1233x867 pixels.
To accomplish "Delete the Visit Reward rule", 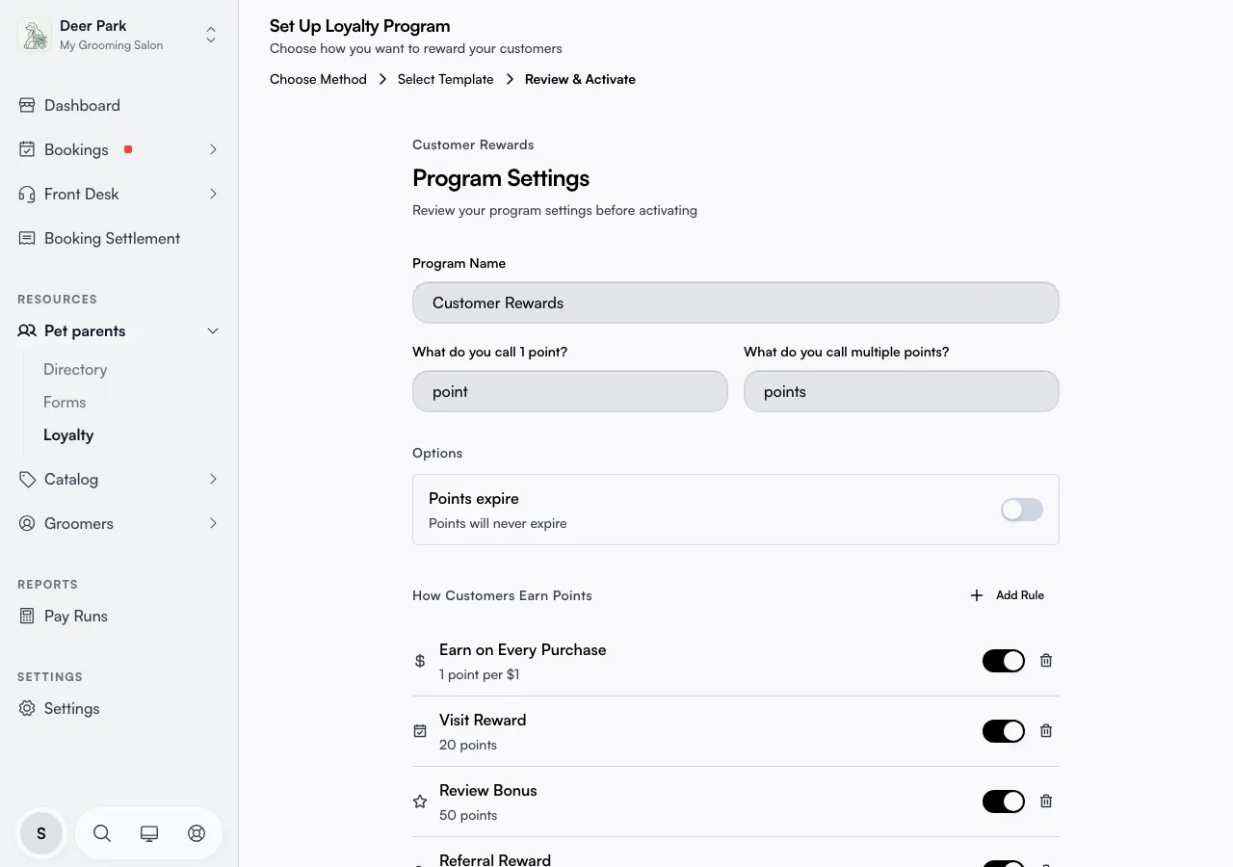I will (x=1046, y=730).
